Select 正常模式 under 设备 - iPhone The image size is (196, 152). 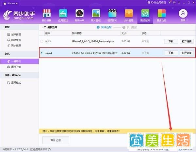point(14,83)
